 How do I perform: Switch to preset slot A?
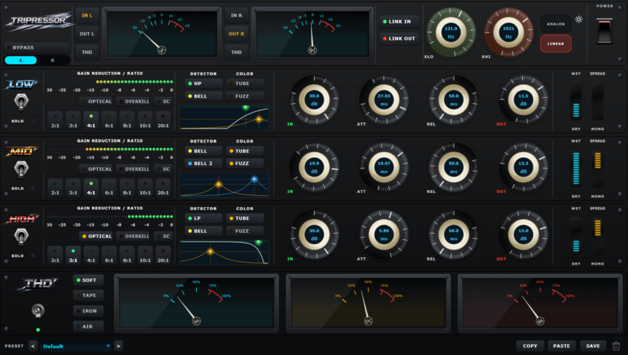tap(21, 61)
